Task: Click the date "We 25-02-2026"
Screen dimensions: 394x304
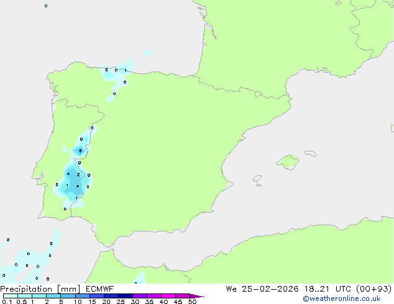Action: click(x=262, y=289)
